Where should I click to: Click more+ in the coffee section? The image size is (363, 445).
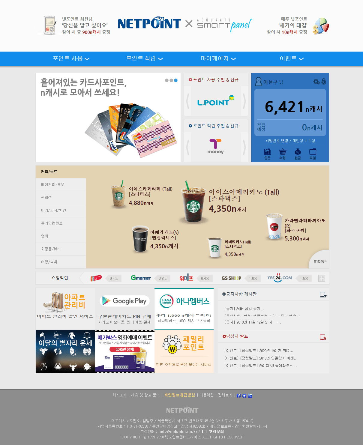coord(320,261)
